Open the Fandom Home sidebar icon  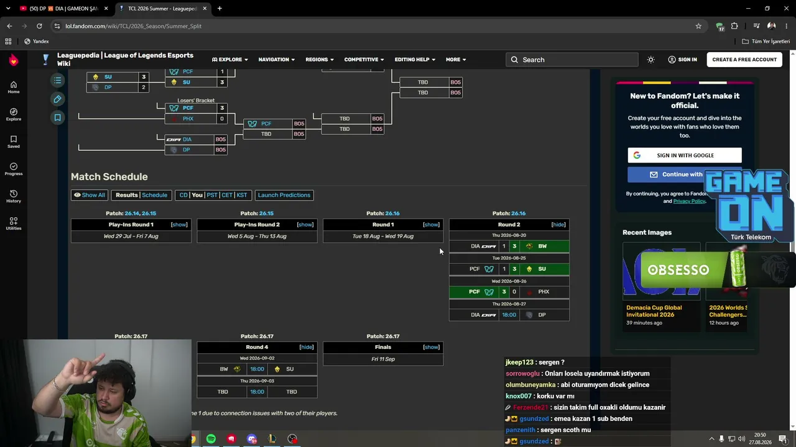click(13, 87)
